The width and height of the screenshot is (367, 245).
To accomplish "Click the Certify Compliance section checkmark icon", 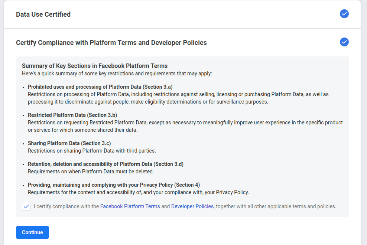I will [344, 42].
